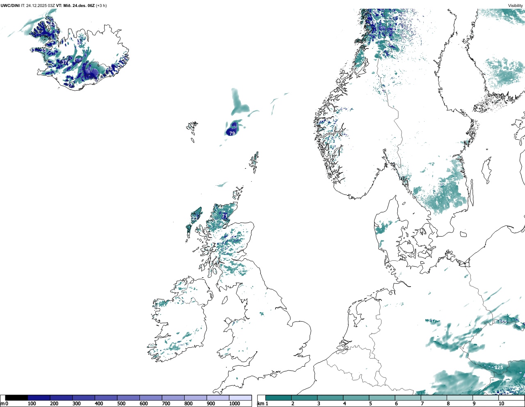
Task: Click the 9–10 km palest teal swatch
Action: click(486, 398)
